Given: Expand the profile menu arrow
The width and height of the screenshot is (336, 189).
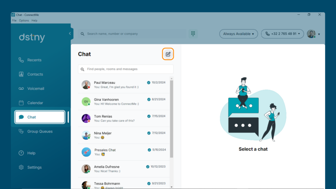Looking at the screenshot, I should click(319, 34).
